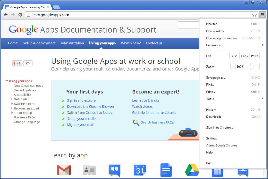The height and width of the screenshot is (179, 268).
Task: Open the Tools submenu
Action: pos(233,99)
